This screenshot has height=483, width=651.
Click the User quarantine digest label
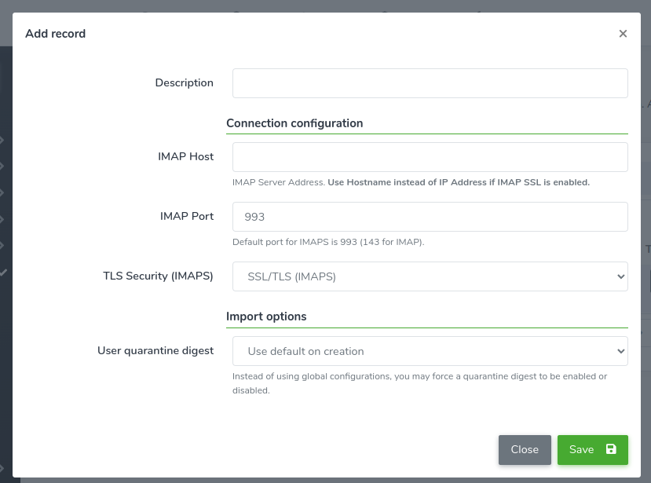tap(155, 350)
